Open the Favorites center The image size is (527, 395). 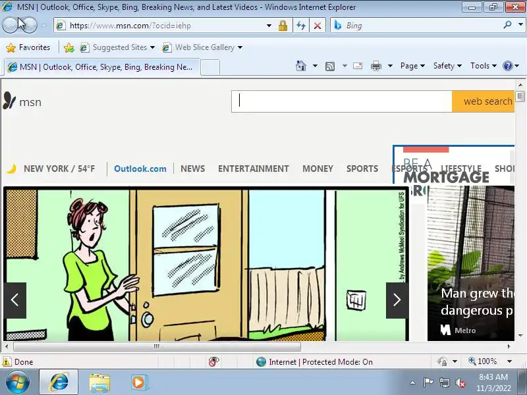(x=28, y=47)
